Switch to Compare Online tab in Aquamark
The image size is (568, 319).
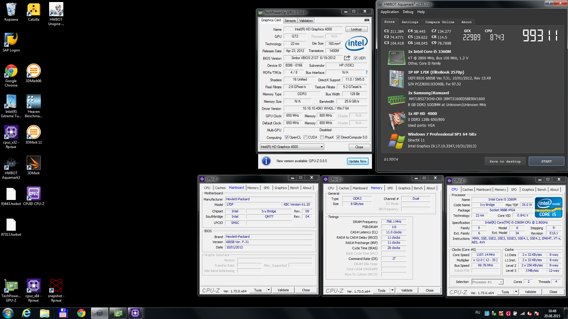coord(440,22)
